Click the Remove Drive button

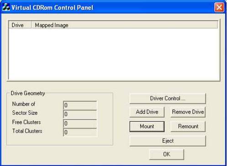click(188, 112)
